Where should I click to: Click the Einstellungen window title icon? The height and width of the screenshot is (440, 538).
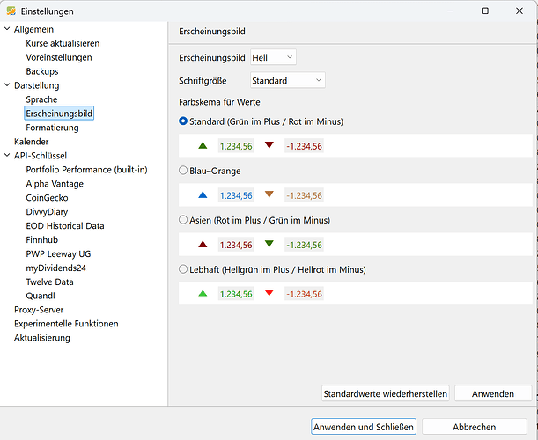coord(10,11)
